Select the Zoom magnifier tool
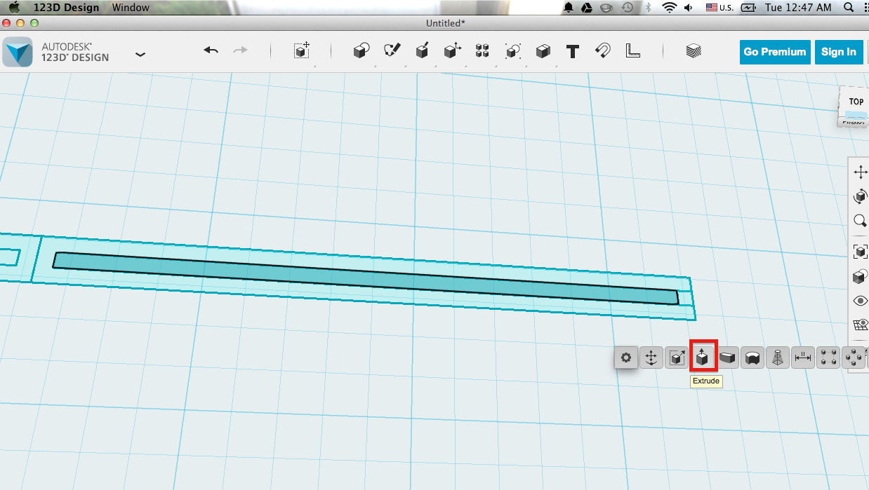869x490 pixels. [860, 221]
